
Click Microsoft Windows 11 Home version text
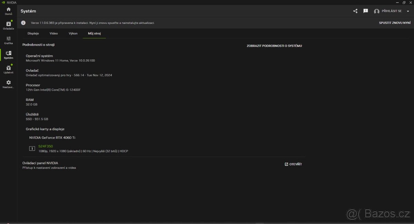(x=60, y=60)
